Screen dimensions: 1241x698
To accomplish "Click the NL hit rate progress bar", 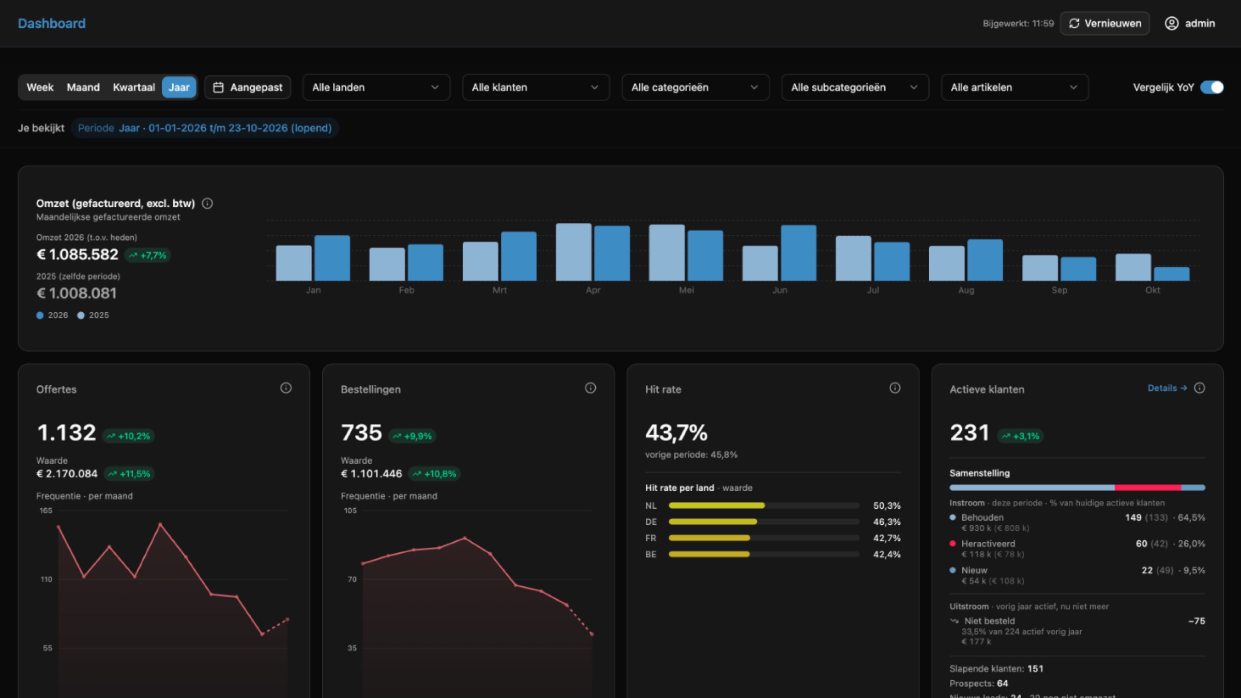I will (x=764, y=505).
